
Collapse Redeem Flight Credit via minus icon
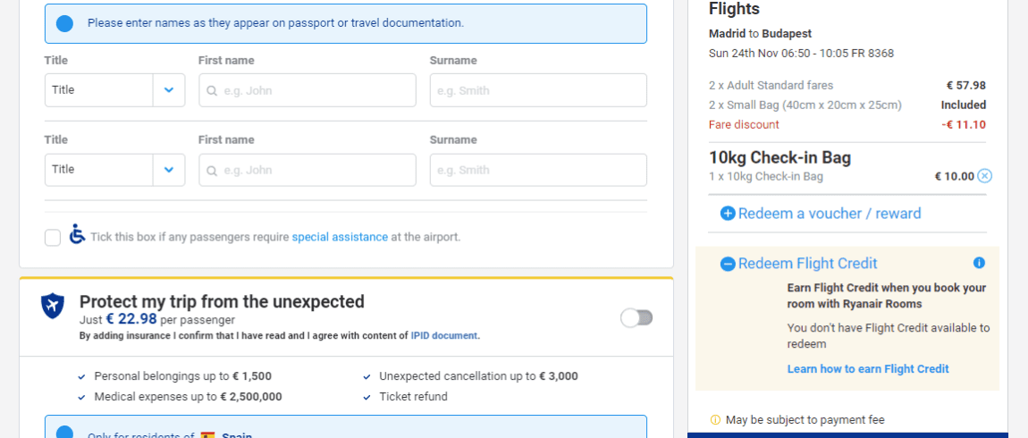coord(728,264)
